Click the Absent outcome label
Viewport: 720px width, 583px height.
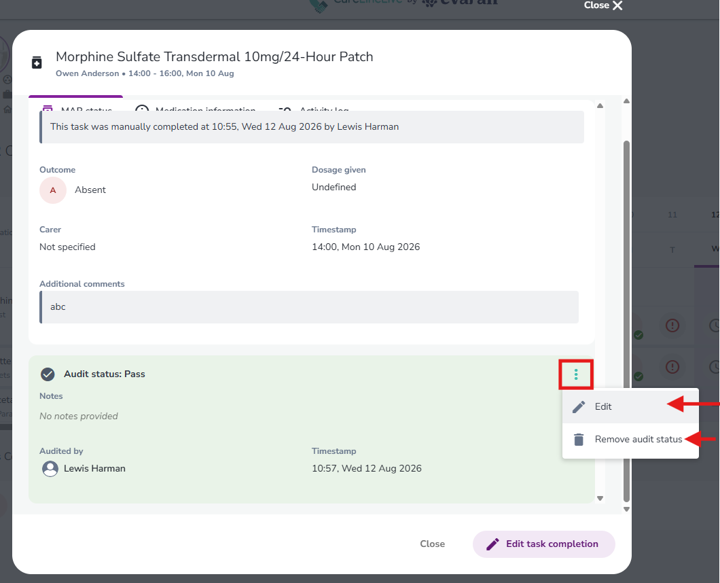90,190
